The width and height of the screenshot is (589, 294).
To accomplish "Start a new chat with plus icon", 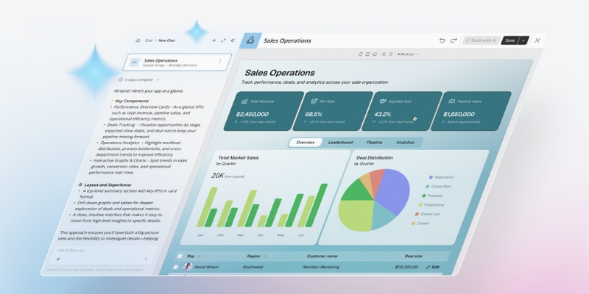I will click(214, 40).
